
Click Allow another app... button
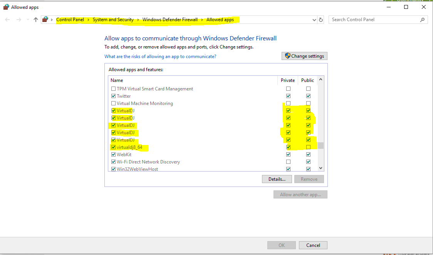click(300, 195)
